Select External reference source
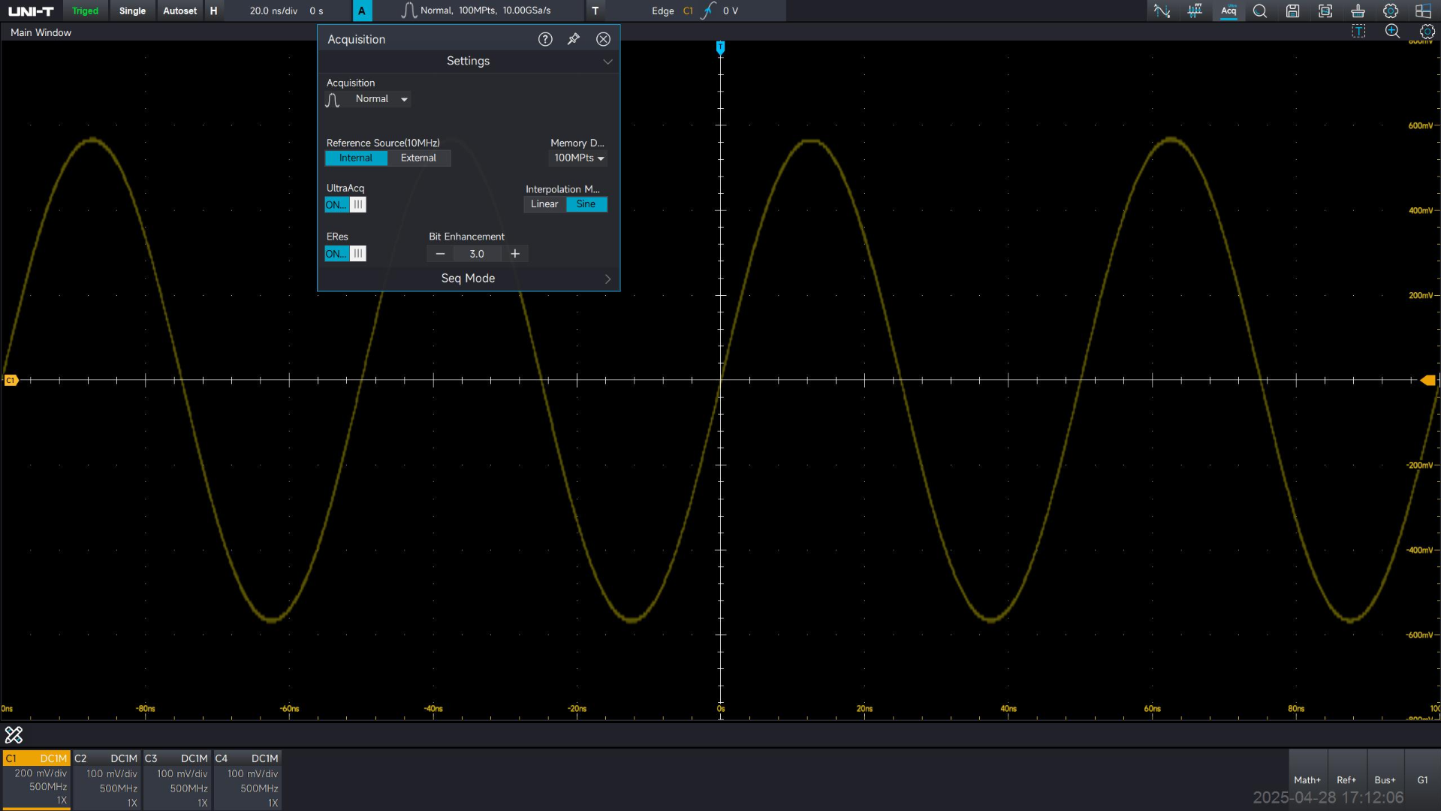This screenshot has width=1441, height=811. pos(418,158)
